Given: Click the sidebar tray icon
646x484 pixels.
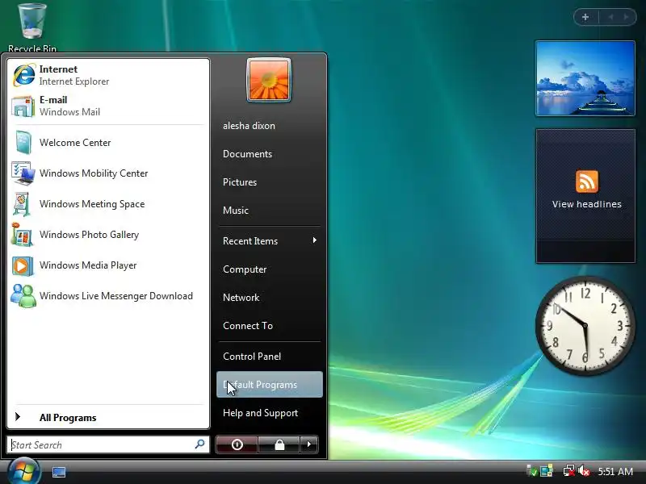Looking at the screenshot, I should 547,471.
